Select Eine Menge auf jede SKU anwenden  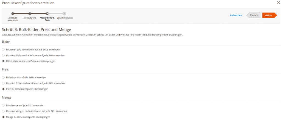pyautogui.click(x=3, y=105)
